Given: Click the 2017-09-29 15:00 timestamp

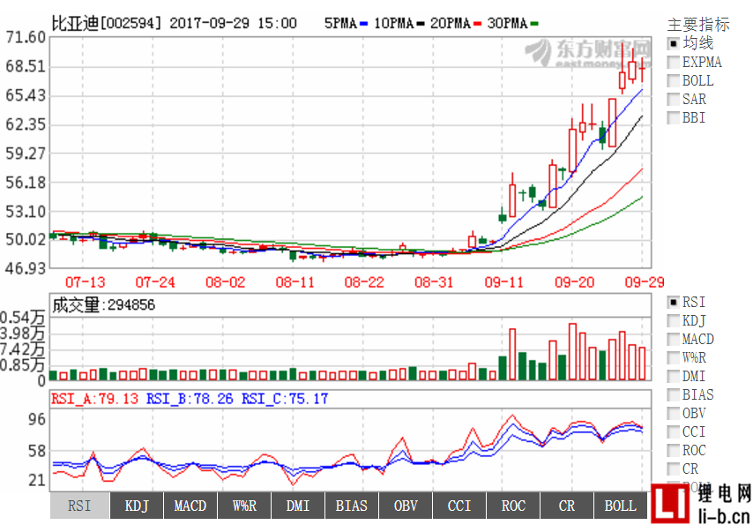Looking at the screenshot, I should click(233, 23).
